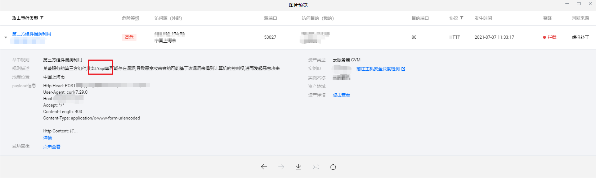Collapse the 第三方组件漏洞利用 event row
Screen dimensions: 596x178
6,37
